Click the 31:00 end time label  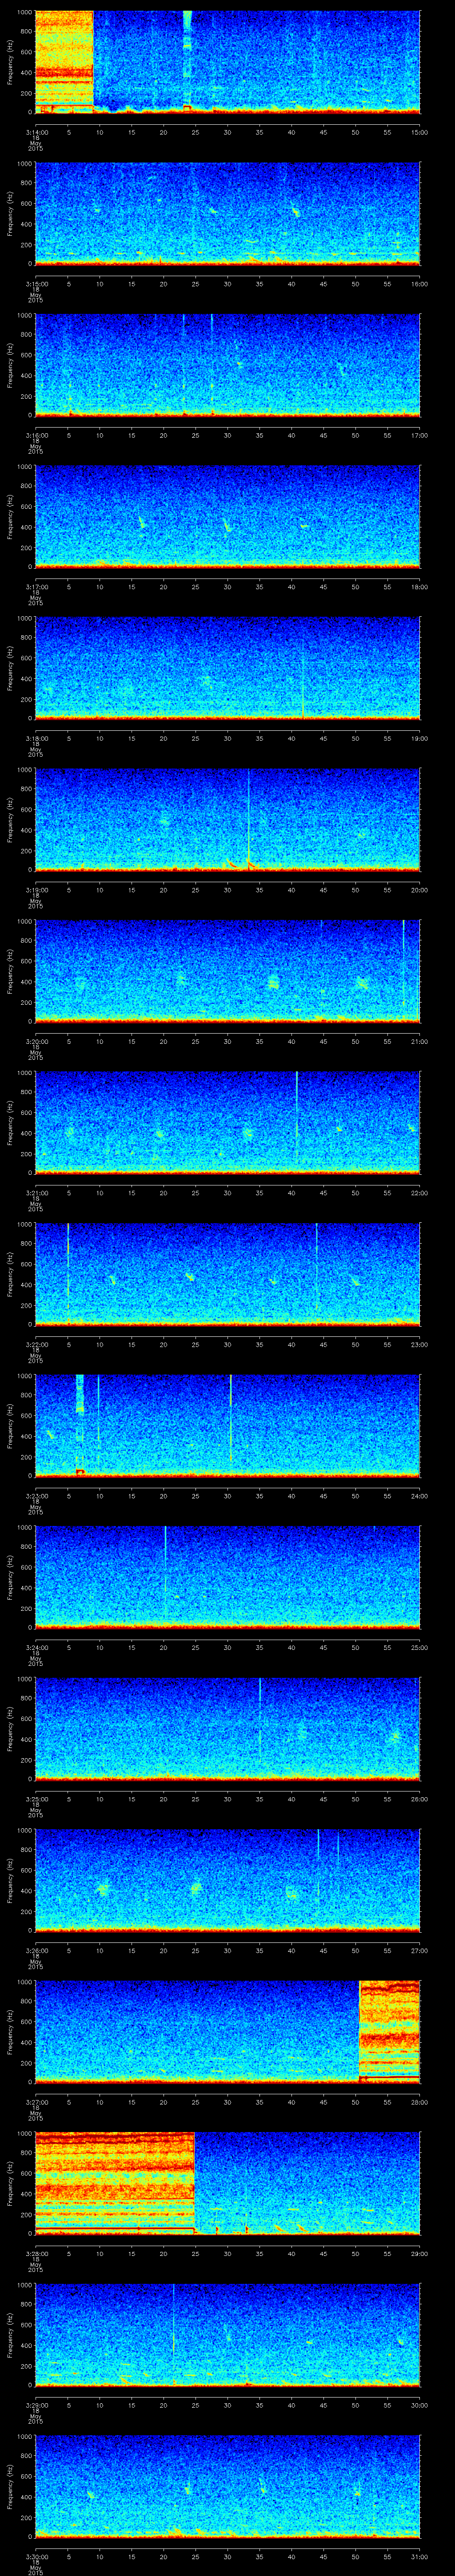coord(419,2556)
